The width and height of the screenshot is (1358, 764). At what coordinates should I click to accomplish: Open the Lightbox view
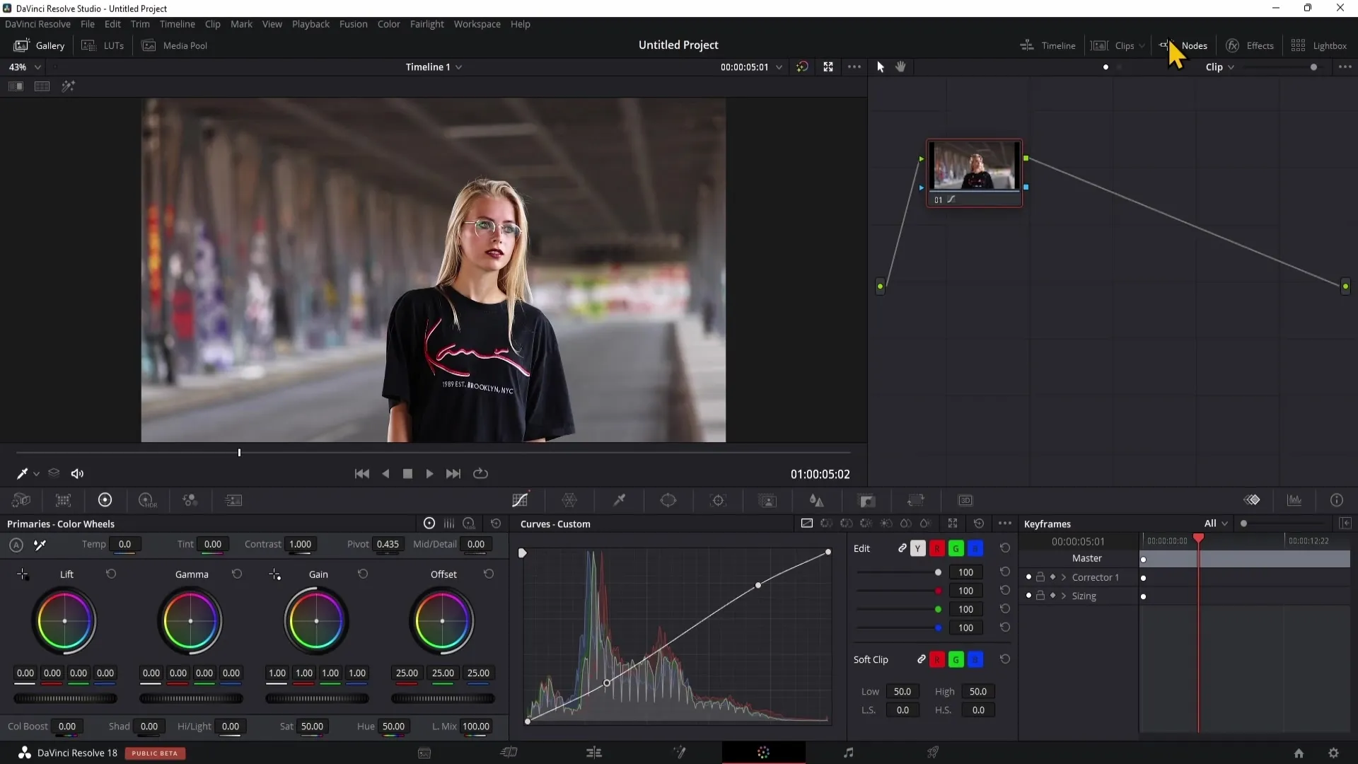pyautogui.click(x=1319, y=45)
